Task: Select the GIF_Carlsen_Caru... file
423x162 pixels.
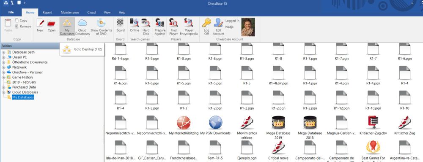Action: click(x=152, y=148)
